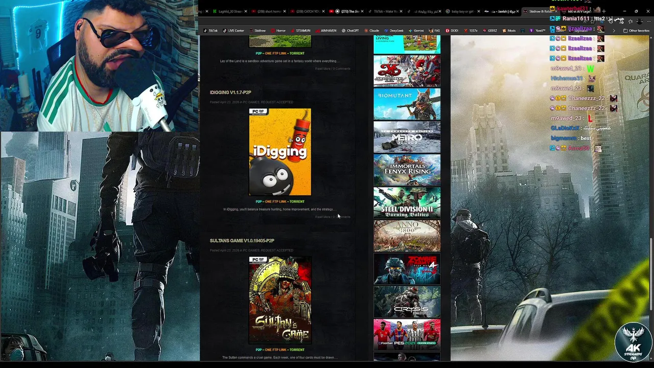Open the DODI bookmark

(x=452, y=31)
